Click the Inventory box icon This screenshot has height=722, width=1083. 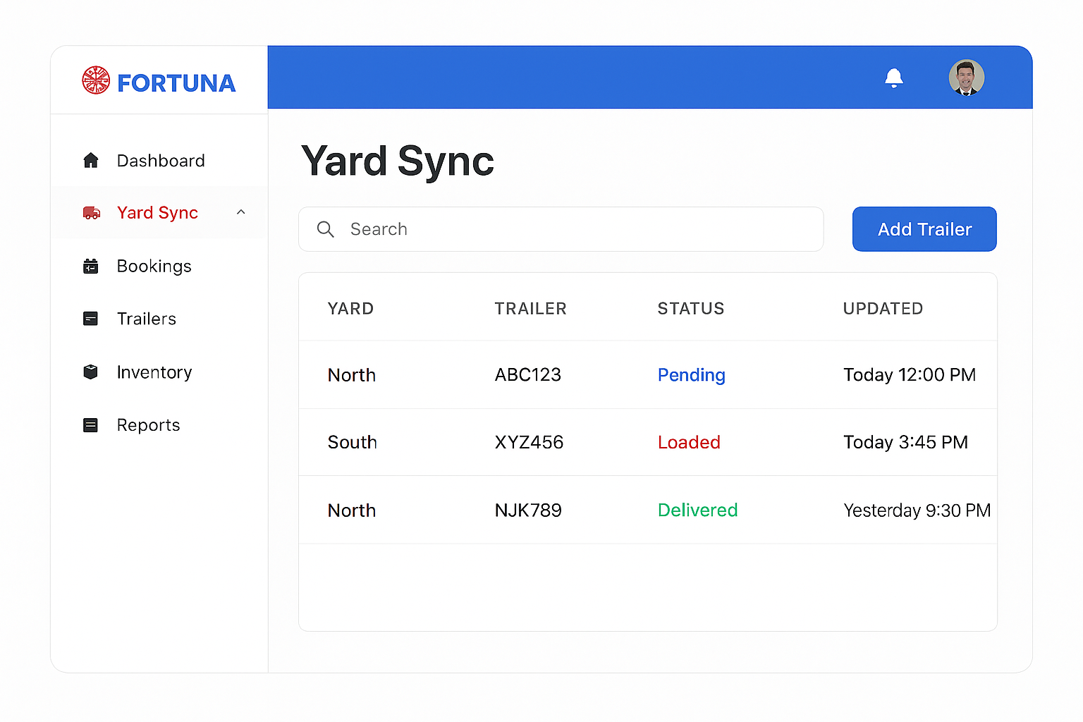(91, 372)
